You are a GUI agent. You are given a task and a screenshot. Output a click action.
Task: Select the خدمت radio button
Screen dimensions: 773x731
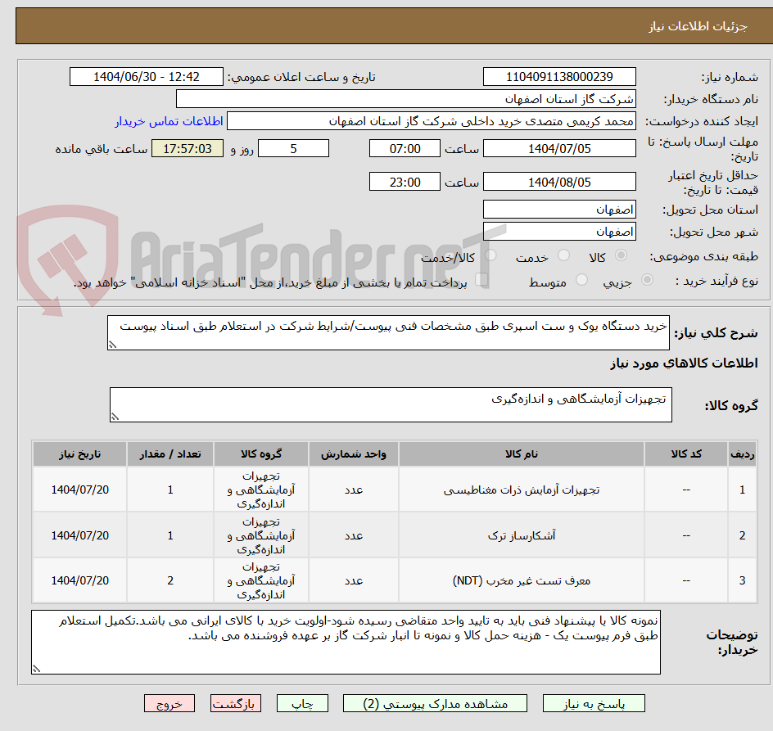point(563,255)
